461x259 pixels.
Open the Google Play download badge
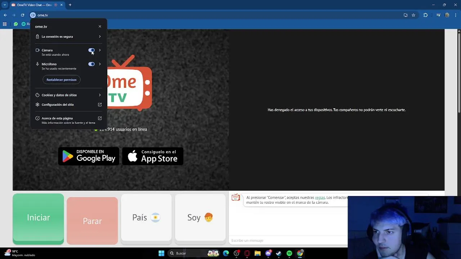pyautogui.click(x=89, y=156)
